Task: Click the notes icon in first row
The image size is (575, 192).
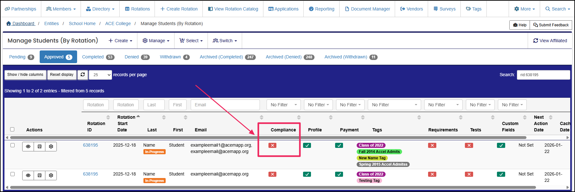Action: pos(40,147)
